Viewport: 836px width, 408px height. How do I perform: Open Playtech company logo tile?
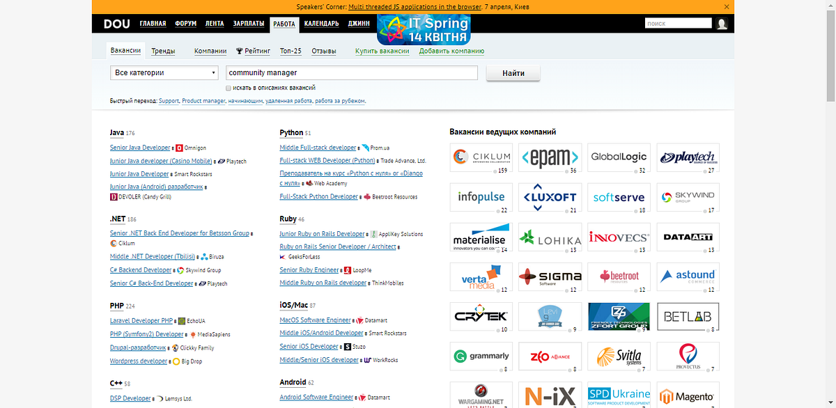[688, 158]
